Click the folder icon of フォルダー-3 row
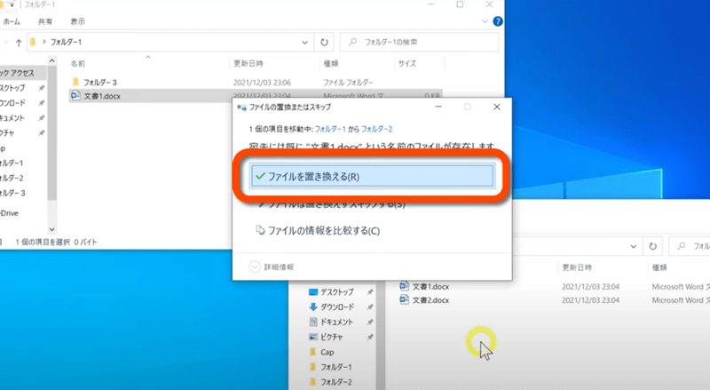The image size is (710, 390). coord(75,82)
